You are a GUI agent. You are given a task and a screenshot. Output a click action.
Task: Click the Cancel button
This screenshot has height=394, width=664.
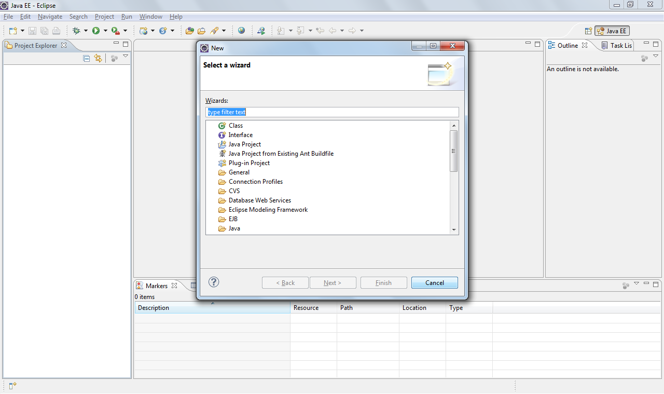click(x=435, y=283)
